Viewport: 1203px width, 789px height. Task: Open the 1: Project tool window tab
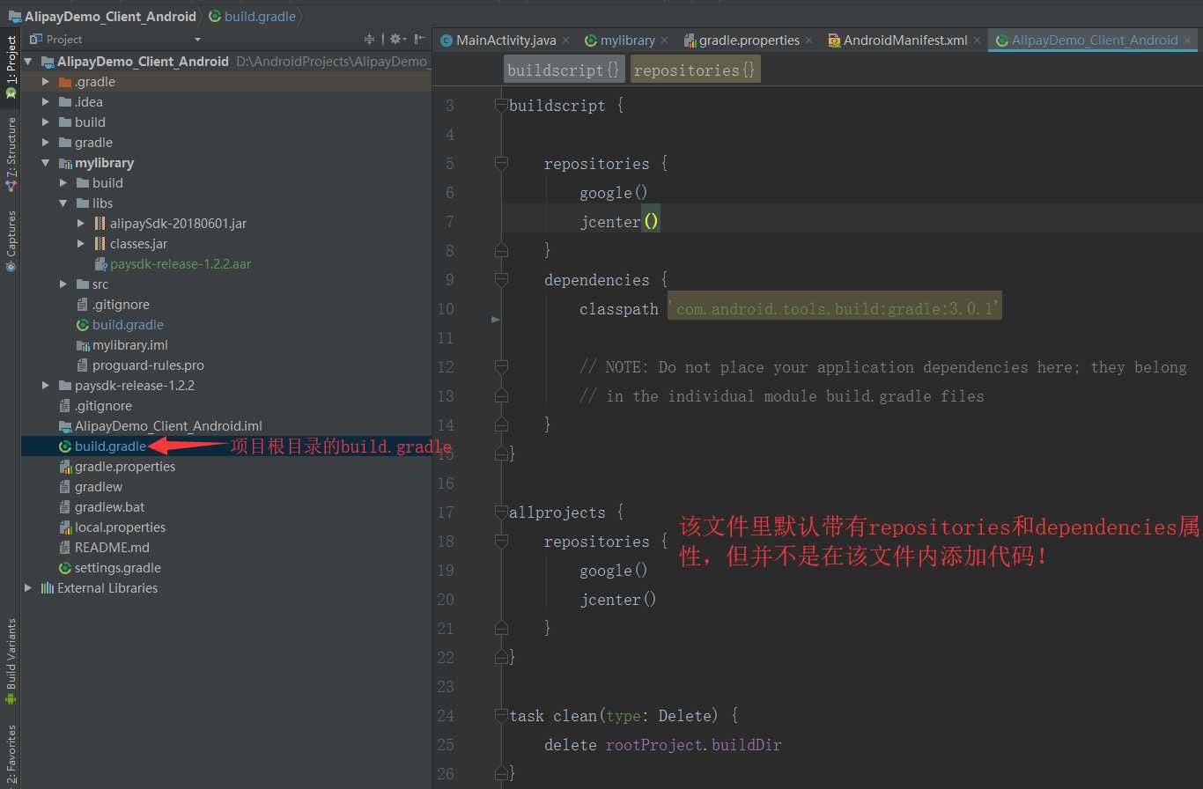pyautogui.click(x=11, y=65)
